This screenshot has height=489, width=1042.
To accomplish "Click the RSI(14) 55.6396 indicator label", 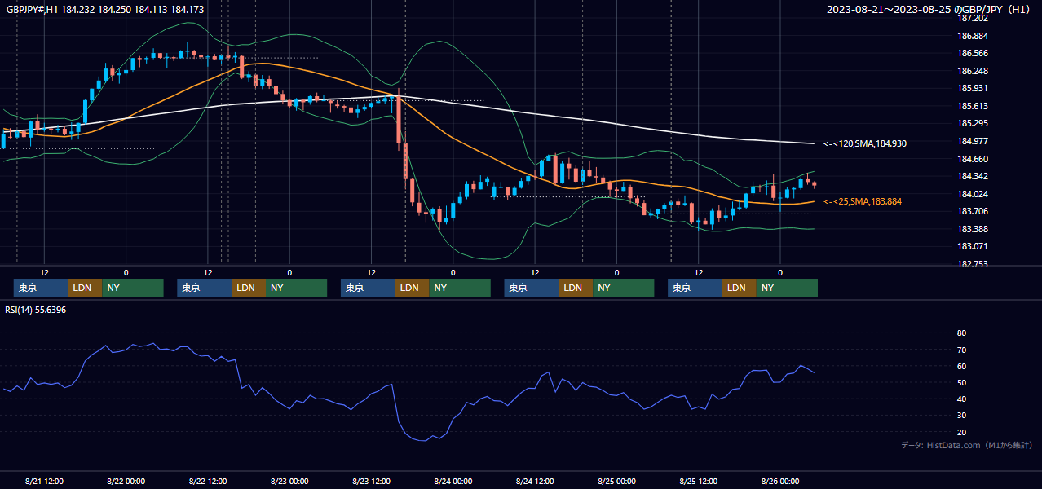I will (36, 310).
